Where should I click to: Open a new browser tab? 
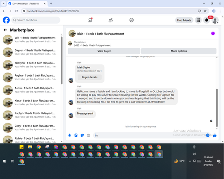pos(51,4)
